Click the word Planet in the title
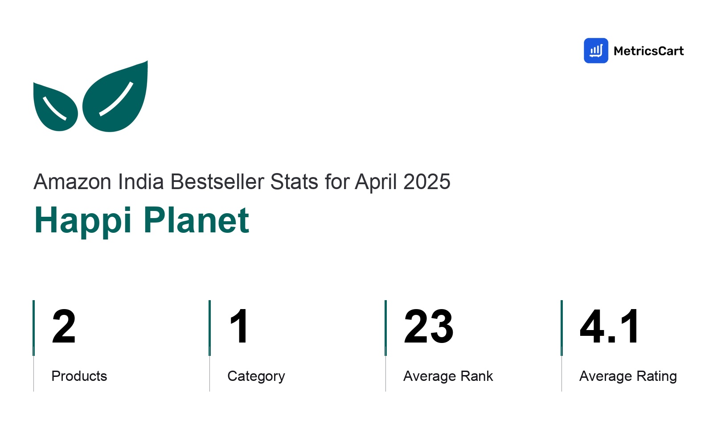Viewport: 713px width, 446px height. point(196,220)
